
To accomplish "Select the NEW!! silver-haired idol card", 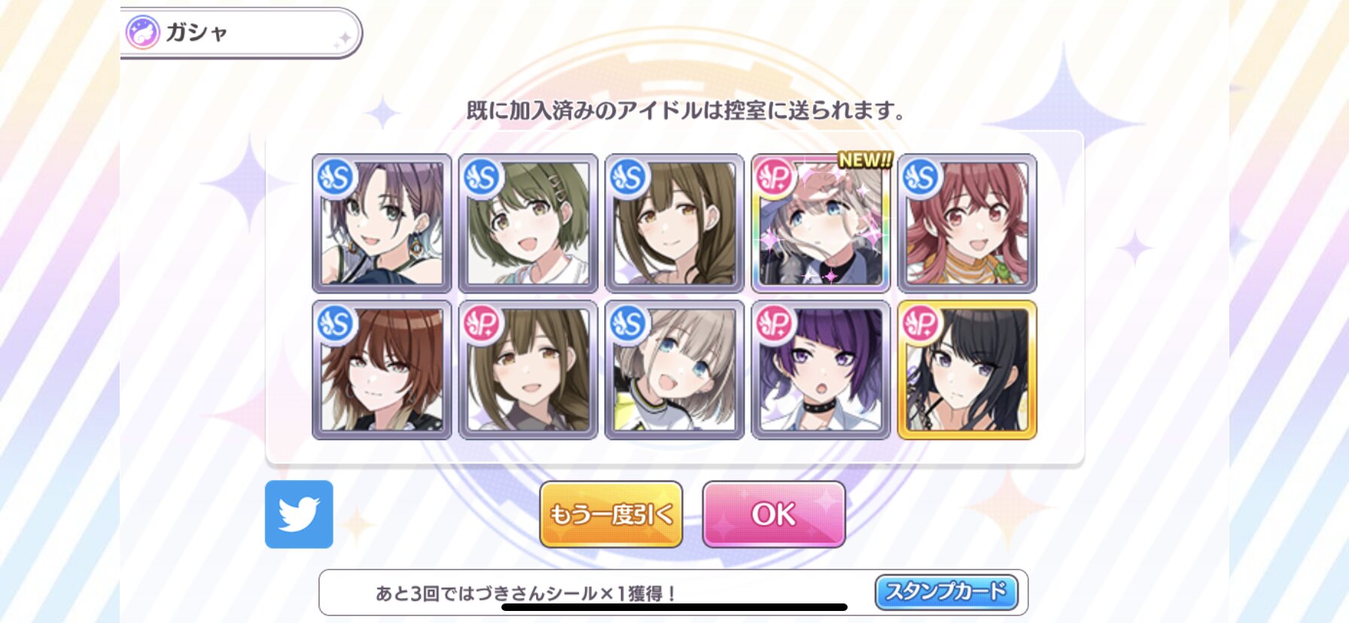I will (x=821, y=223).
